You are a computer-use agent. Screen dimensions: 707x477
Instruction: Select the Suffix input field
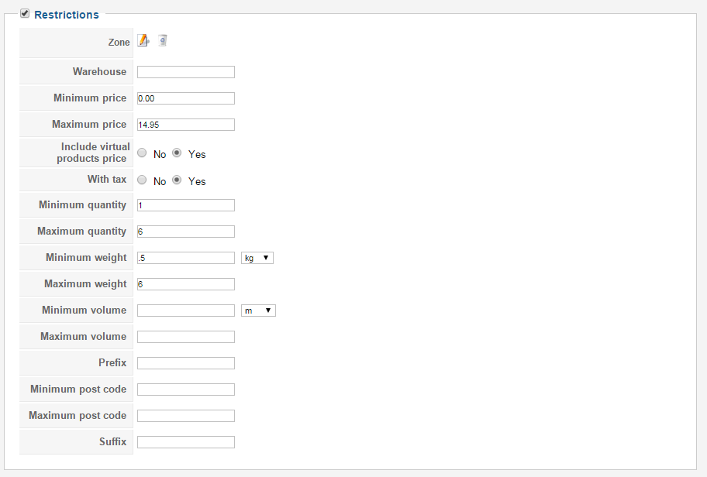click(186, 442)
